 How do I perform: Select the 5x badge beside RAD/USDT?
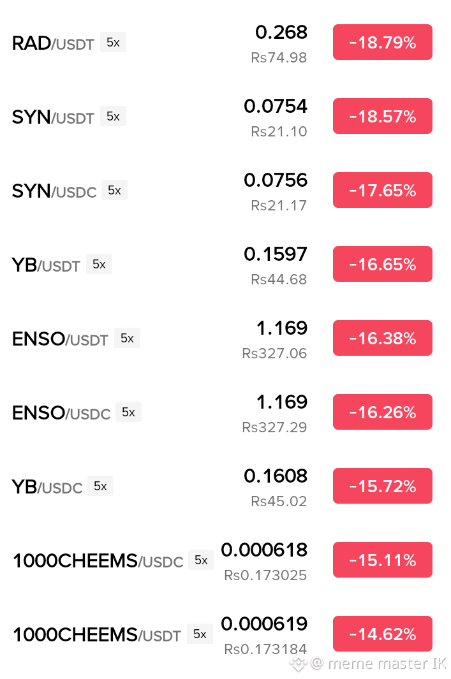point(113,42)
